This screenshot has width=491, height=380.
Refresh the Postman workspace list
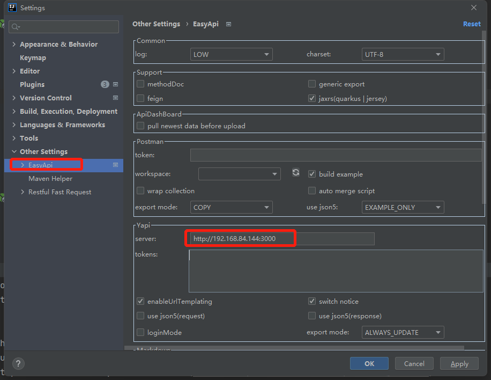point(296,172)
